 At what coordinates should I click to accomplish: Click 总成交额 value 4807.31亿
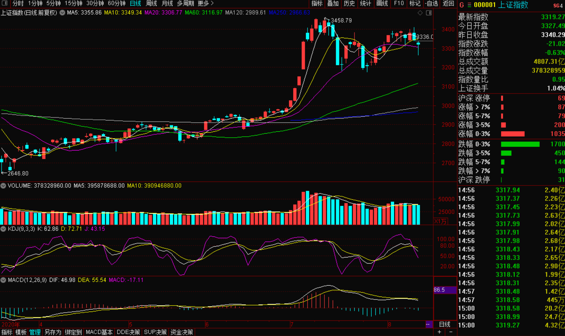click(x=549, y=62)
